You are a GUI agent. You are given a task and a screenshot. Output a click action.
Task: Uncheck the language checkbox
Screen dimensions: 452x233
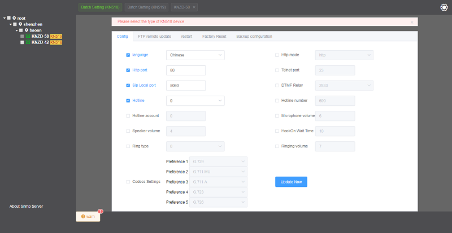[128, 55]
